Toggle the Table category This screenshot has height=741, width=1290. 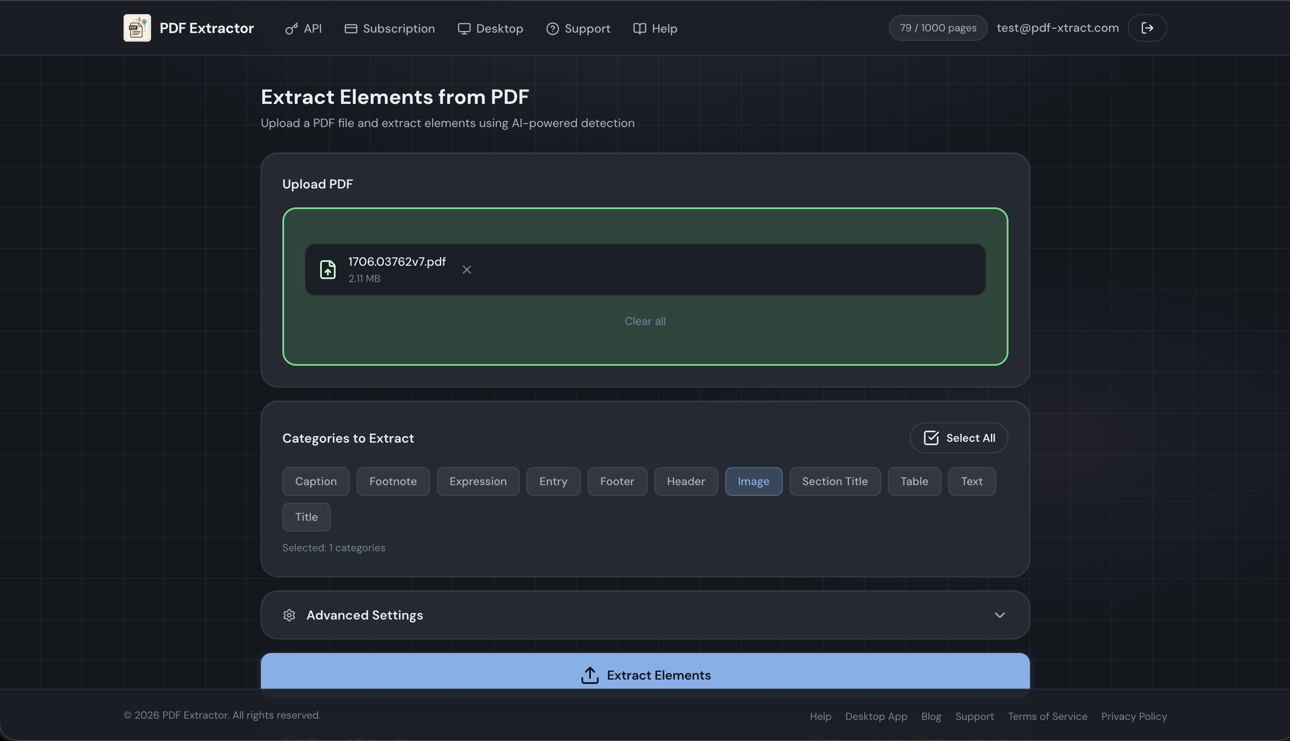click(914, 481)
